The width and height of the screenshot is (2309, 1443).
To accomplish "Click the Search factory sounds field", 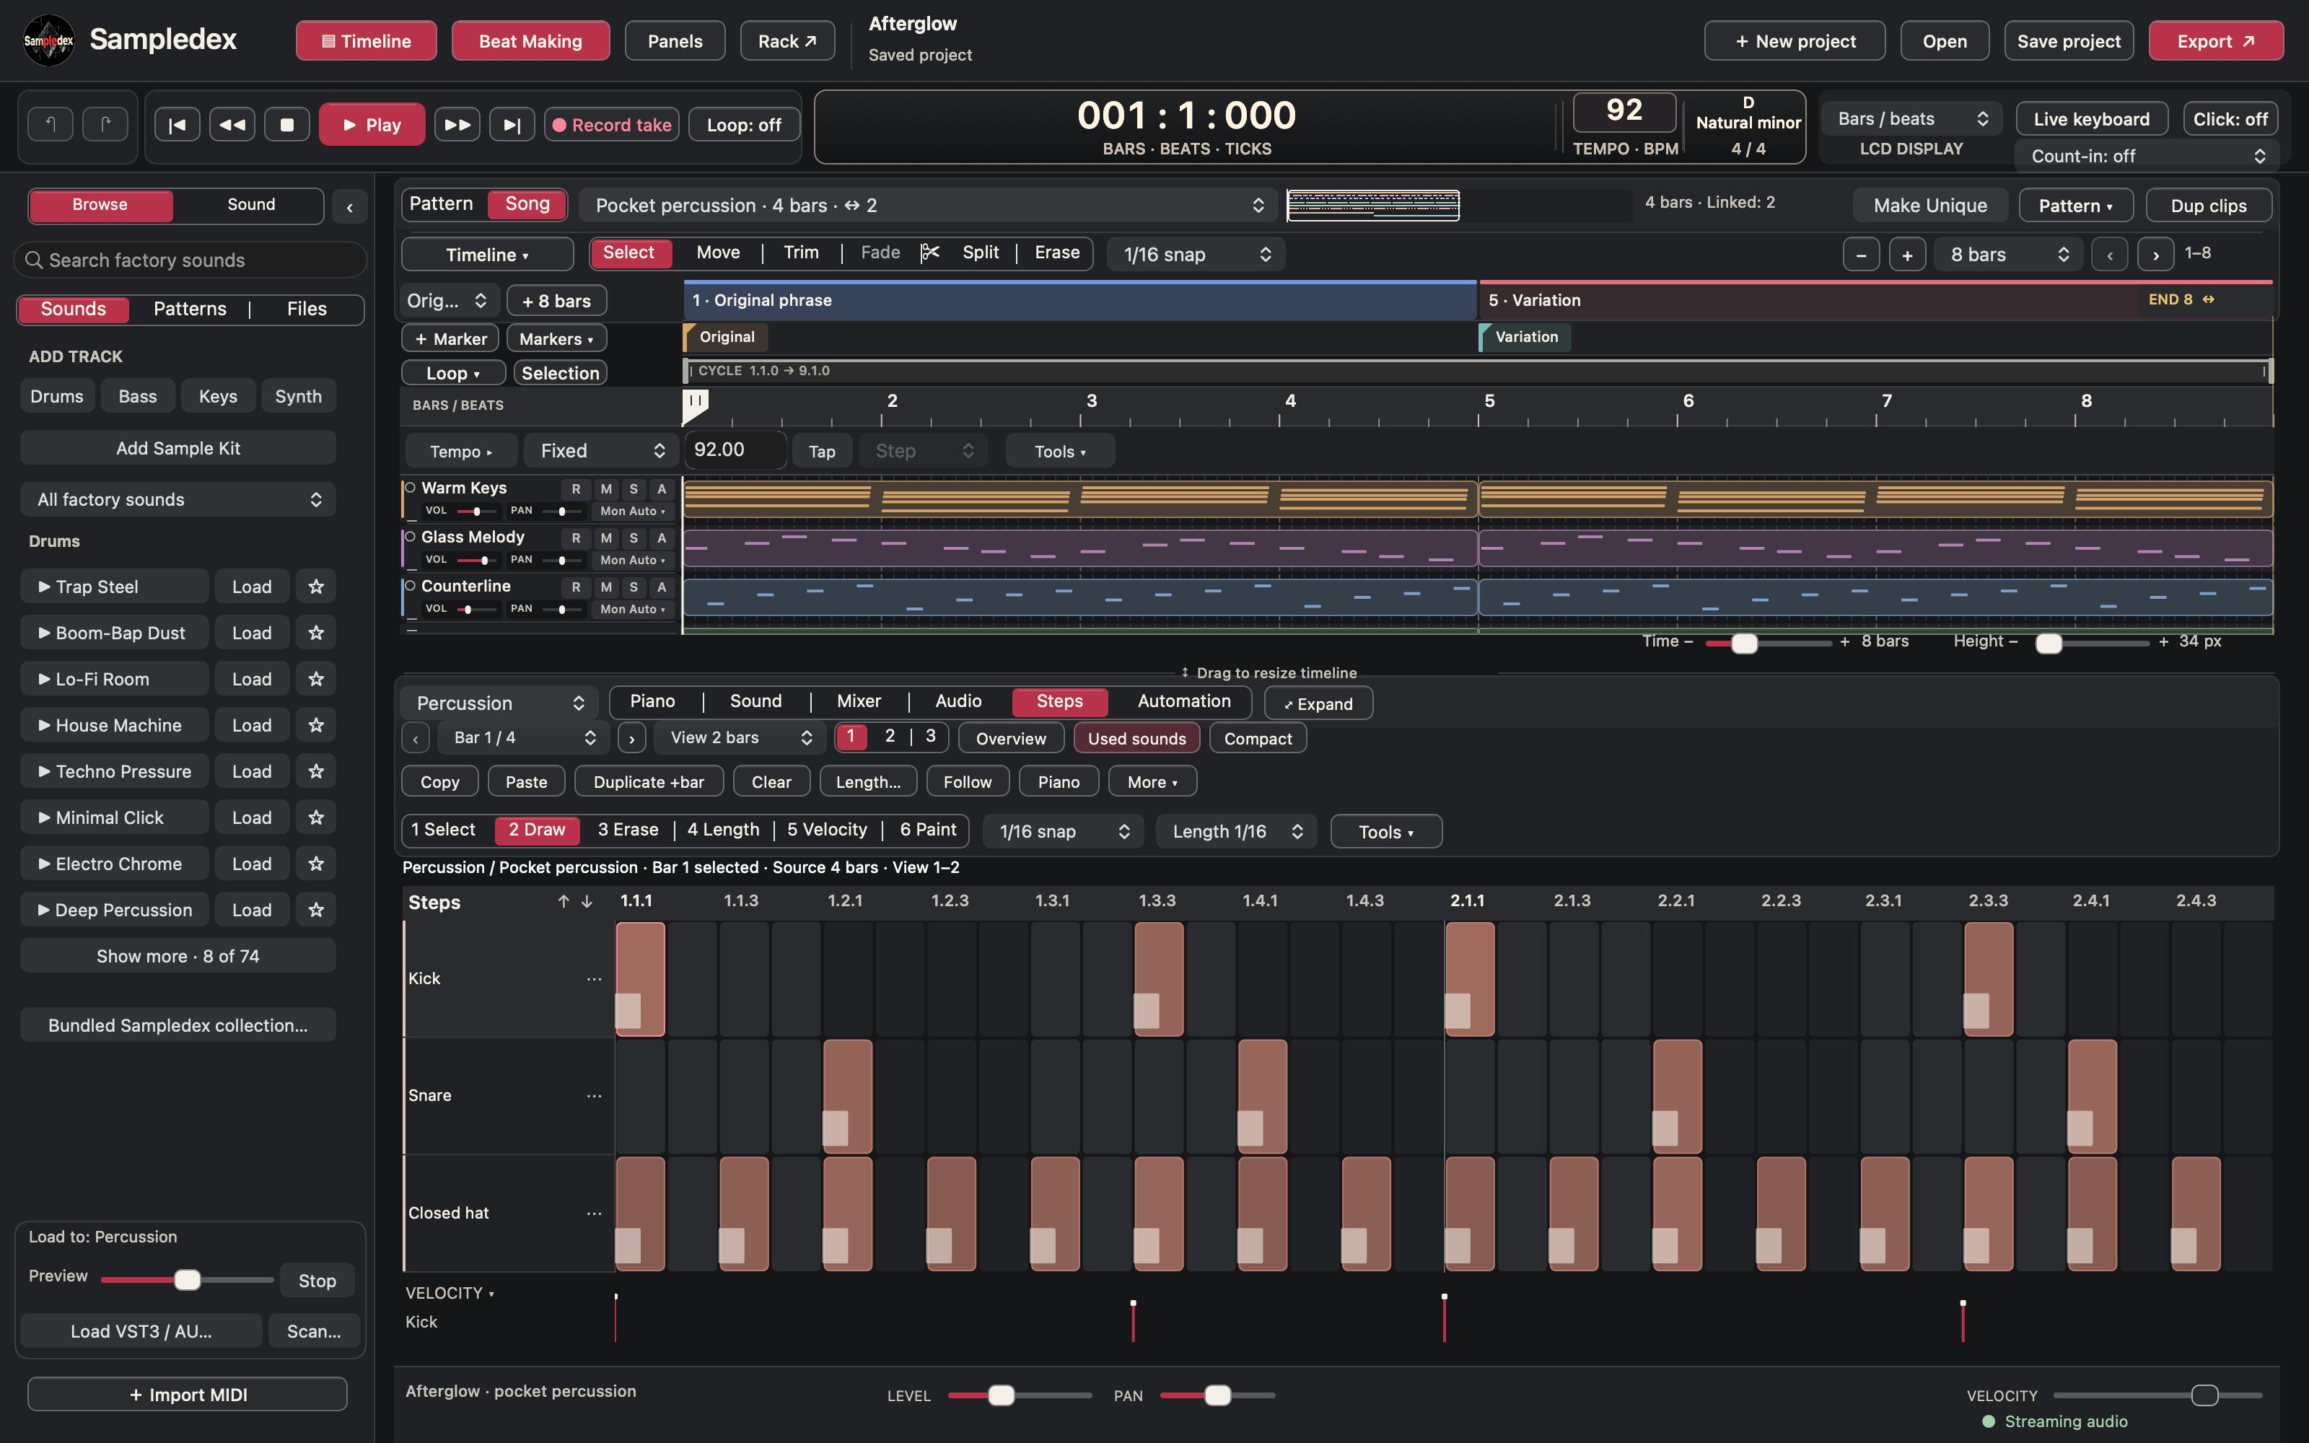I will pos(190,260).
